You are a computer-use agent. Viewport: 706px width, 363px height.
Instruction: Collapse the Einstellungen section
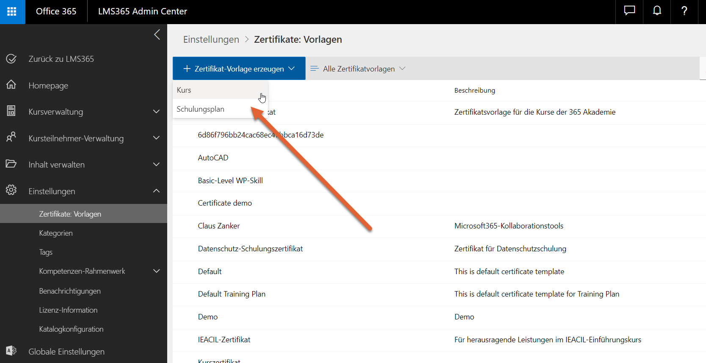156,191
